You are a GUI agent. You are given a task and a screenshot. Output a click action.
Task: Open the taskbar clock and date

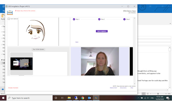click(x=160, y=98)
